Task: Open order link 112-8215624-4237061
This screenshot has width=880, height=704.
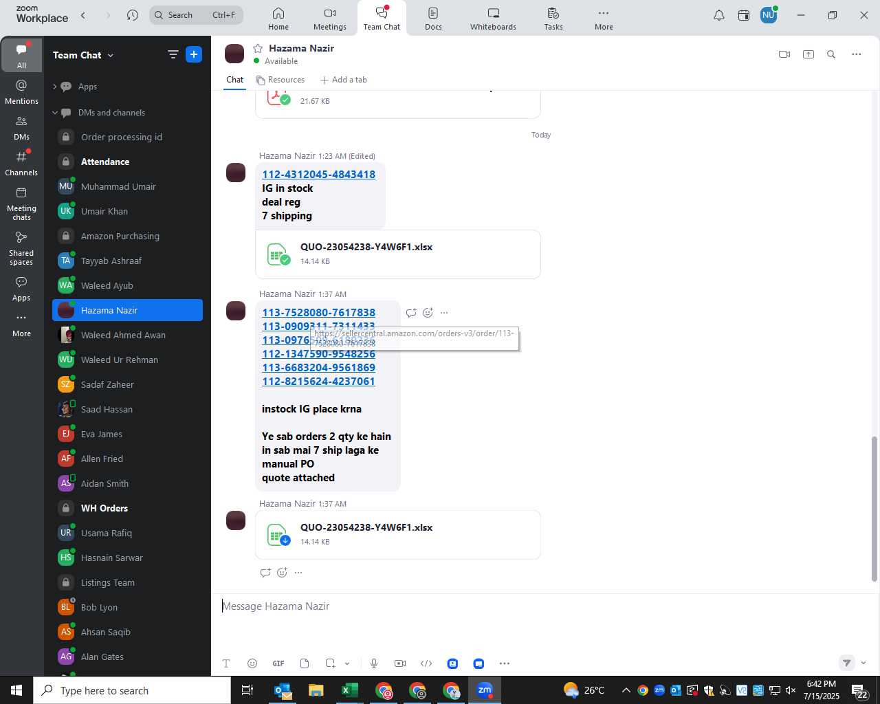Action: [x=318, y=382]
